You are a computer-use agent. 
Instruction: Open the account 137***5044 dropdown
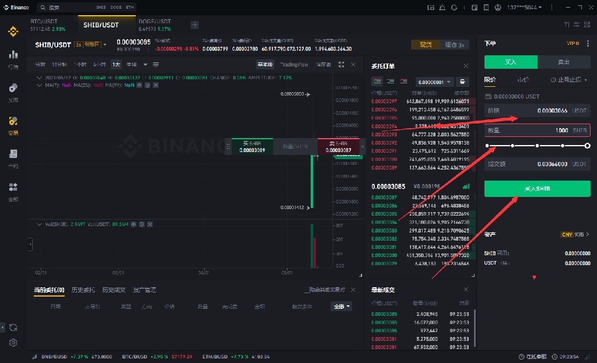click(524, 7)
